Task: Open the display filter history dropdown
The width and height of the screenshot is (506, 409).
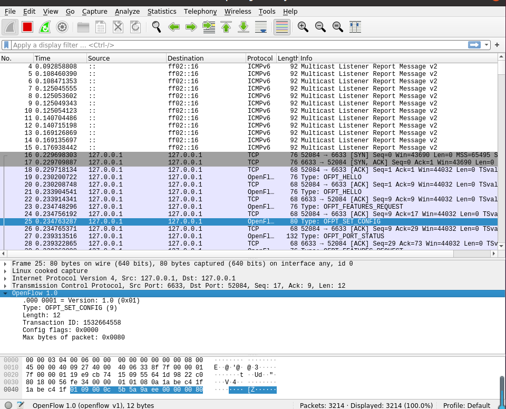Action: pyautogui.click(x=486, y=45)
